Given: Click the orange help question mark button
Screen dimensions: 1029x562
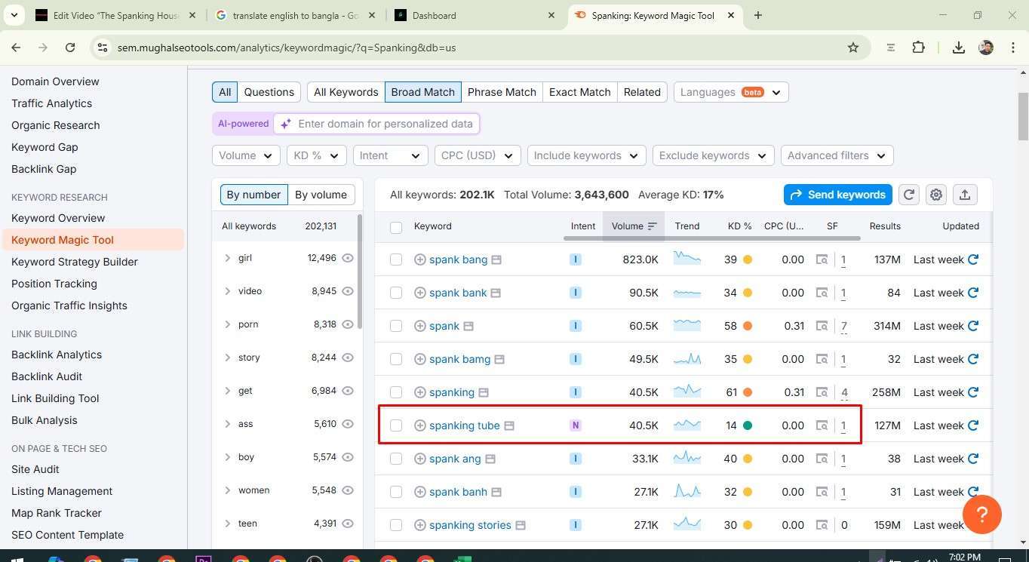Looking at the screenshot, I should point(981,514).
